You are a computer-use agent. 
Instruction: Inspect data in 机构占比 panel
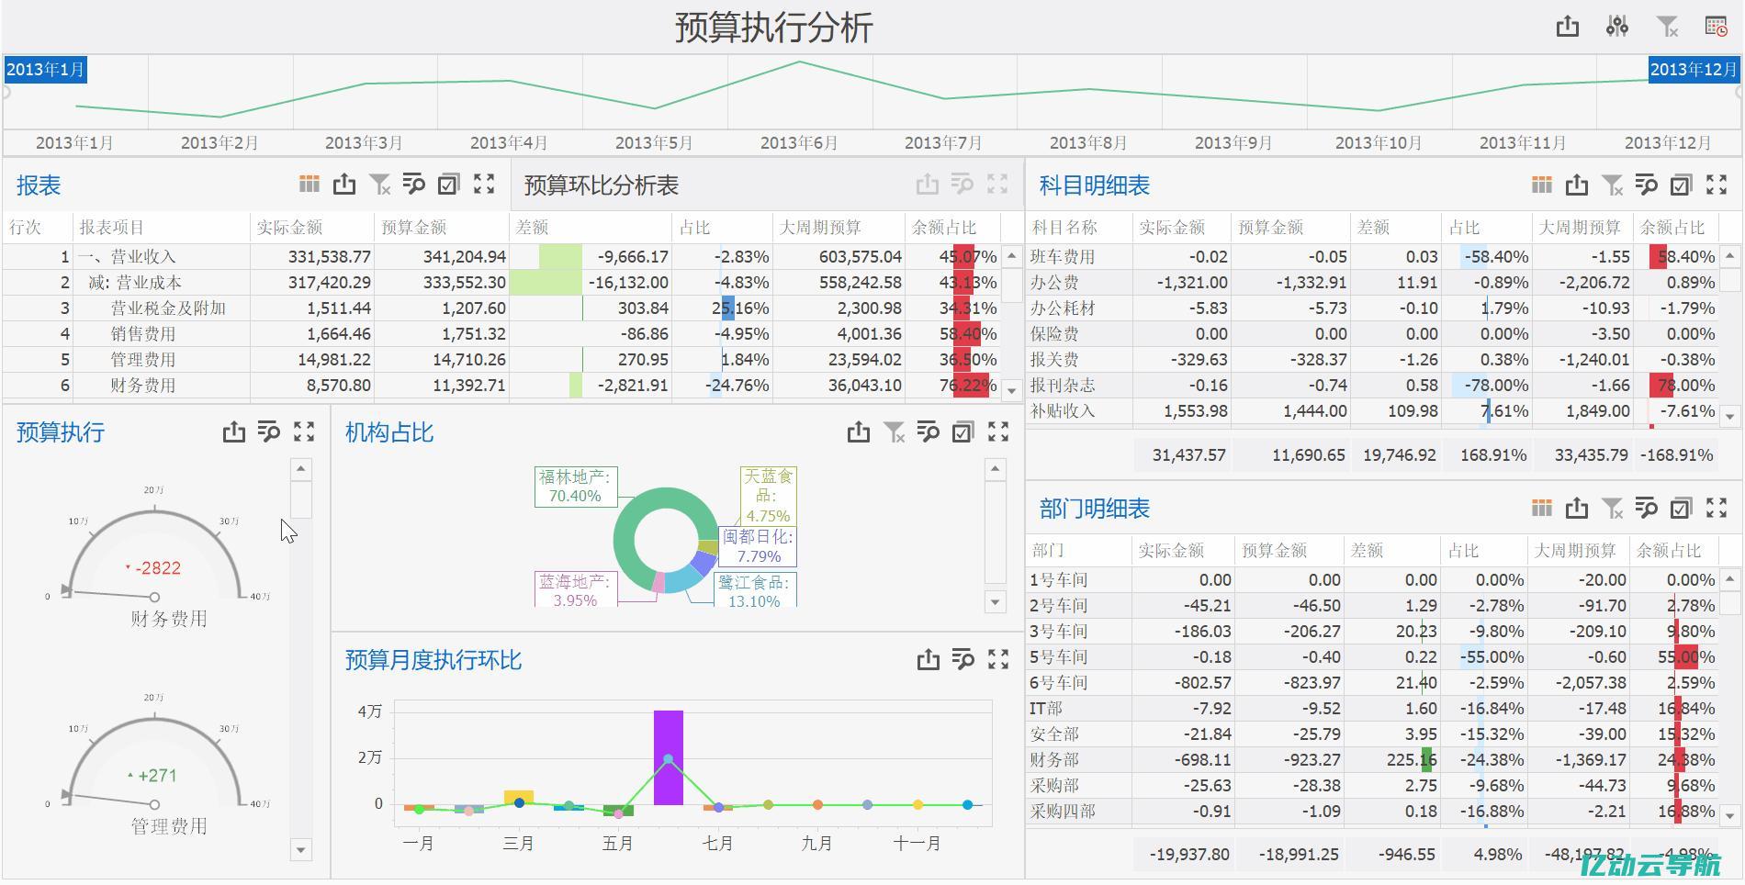(x=929, y=431)
